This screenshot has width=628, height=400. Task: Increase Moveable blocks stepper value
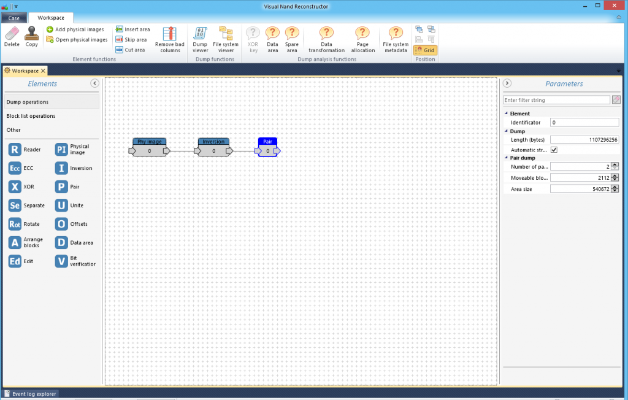615,176
